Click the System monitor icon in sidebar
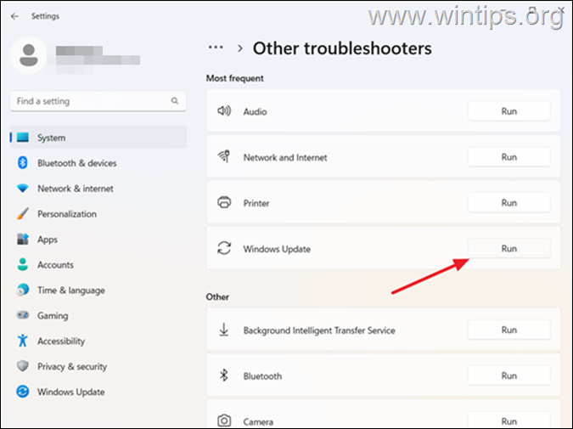The height and width of the screenshot is (429, 573). (x=23, y=138)
